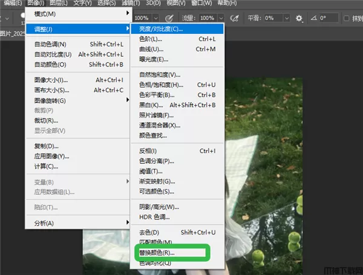Open the smoothing options gear icon

coord(299,18)
